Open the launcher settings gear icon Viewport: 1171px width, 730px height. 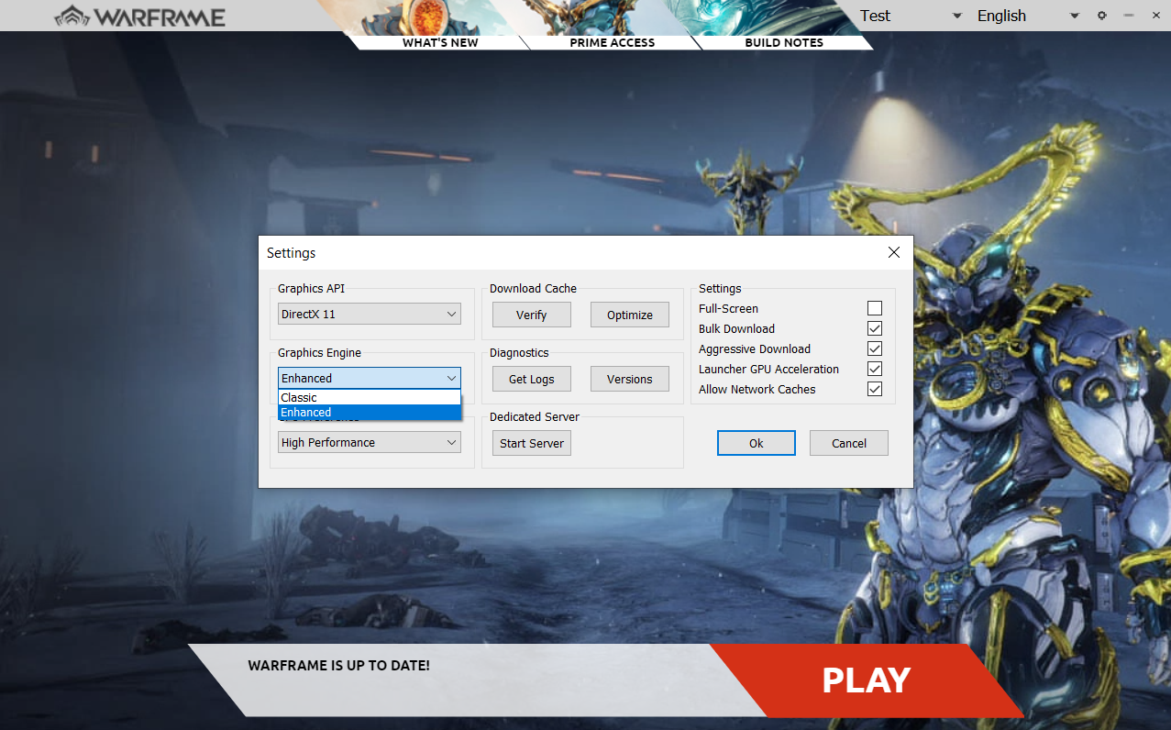click(x=1102, y=16)
